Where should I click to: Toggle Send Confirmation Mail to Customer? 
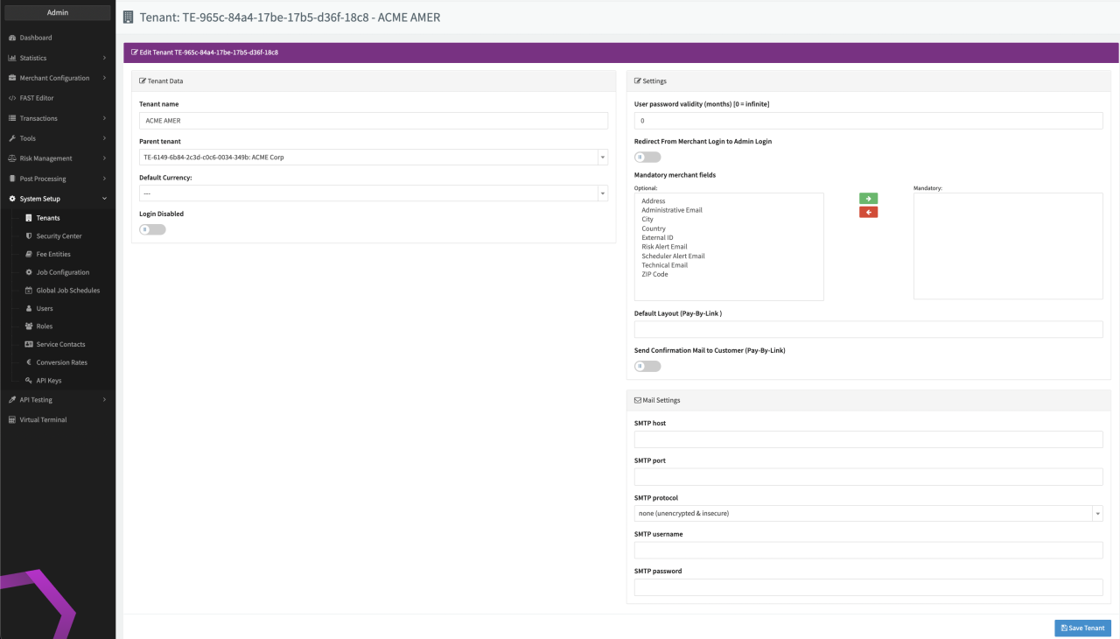click(647, 366)
